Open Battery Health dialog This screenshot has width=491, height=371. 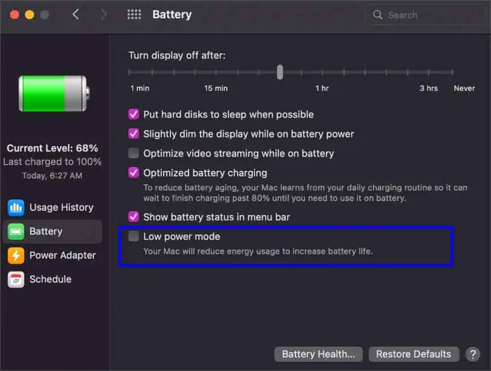[318, 354]
